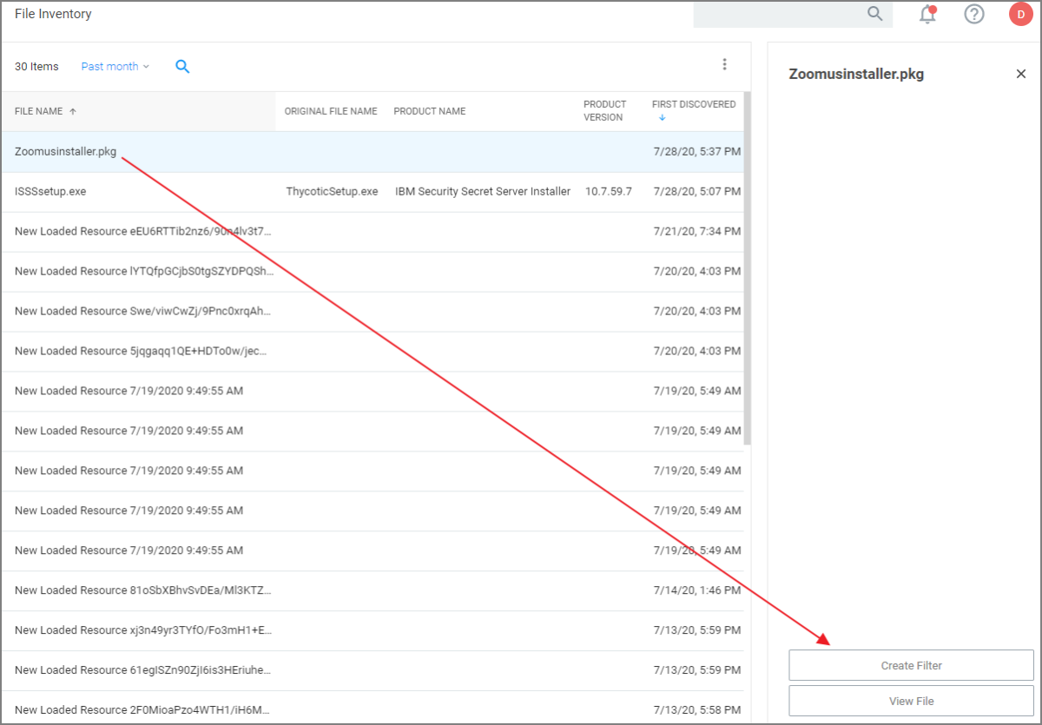The width and height of the screenshot is (1042, 725).
Task: Click the File Name sort arrow
Action: click(73, 111)
